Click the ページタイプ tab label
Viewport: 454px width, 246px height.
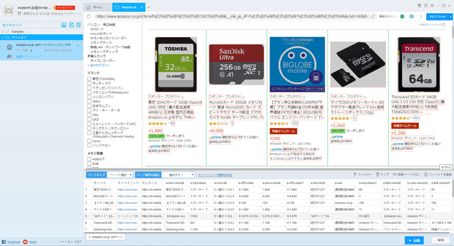coord(96,175)
